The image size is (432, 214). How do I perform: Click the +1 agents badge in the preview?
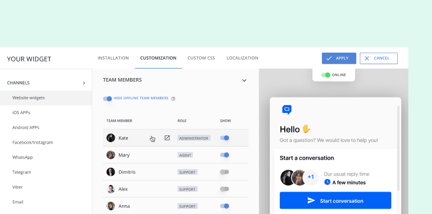coord(311,177)
